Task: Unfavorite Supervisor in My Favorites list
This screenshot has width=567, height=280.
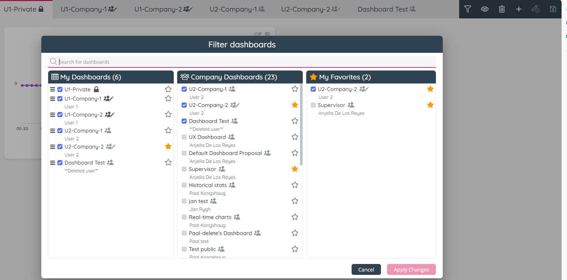Action: [x=430, y=105]
